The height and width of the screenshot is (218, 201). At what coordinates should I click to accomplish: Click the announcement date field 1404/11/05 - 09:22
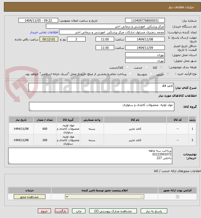(x=38, y=20)
